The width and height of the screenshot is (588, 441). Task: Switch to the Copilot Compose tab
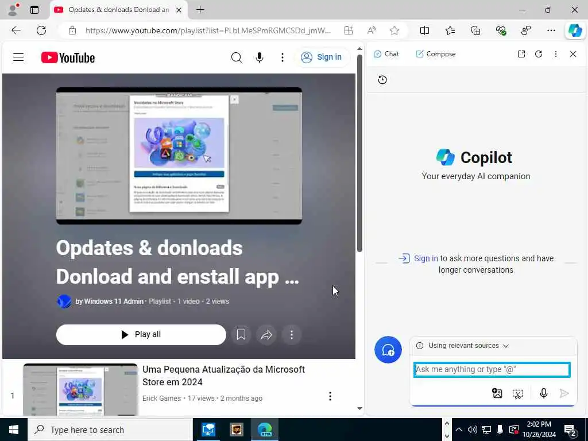(436, 54)
